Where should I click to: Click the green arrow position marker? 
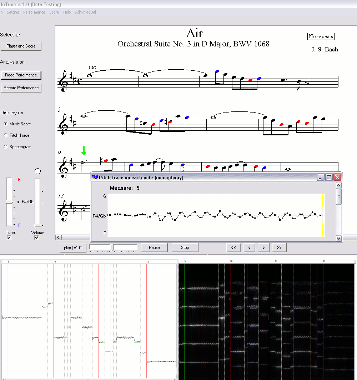coord(84,150)
